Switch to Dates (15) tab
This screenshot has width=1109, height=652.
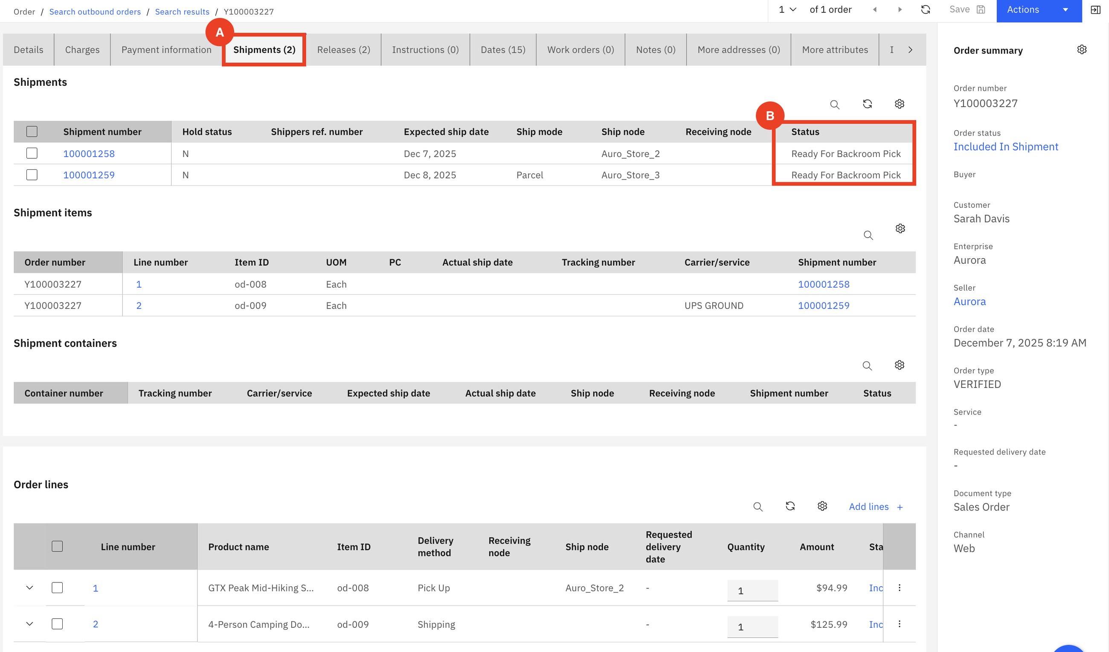coord(503,50)
